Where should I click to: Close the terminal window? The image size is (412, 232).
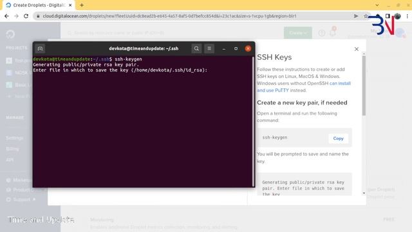tap(248, 49)
